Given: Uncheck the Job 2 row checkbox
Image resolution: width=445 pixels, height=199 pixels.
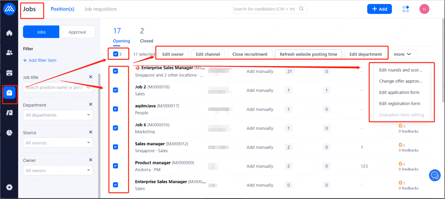Looking at the screenshot, I should [x=115, y=90].
